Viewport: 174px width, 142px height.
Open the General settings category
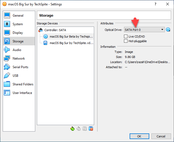click(x=18, y=16)
